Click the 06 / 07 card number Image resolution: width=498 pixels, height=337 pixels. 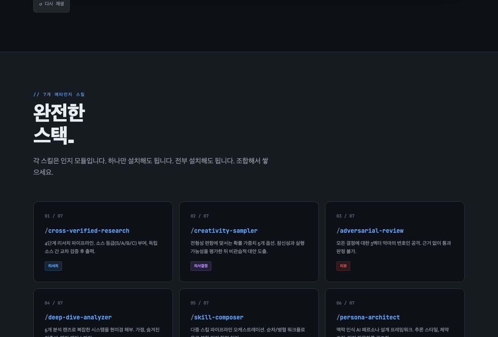tap(345, 303)
